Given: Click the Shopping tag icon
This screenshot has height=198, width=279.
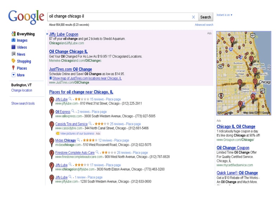Looking at the screenshot, I should 14,61.
